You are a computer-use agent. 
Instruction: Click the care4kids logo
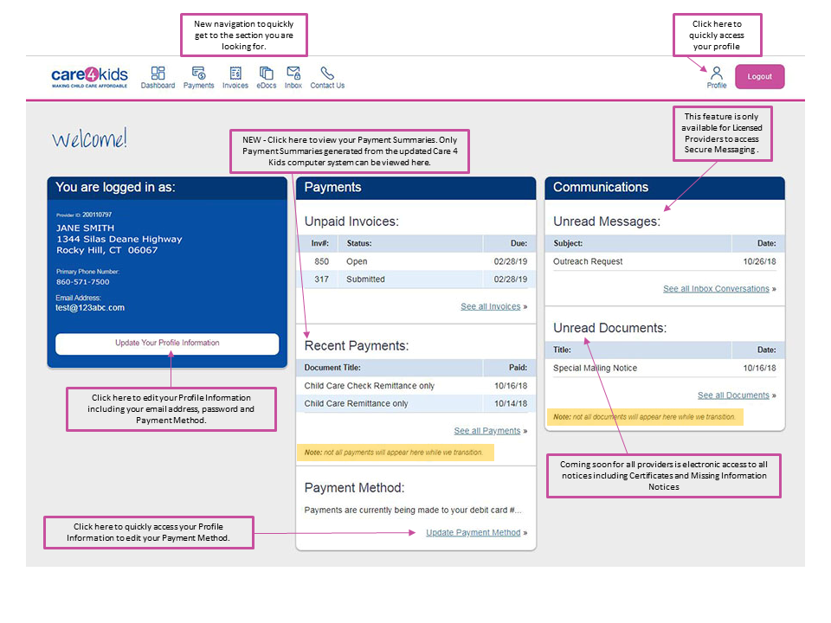pos(89,76)
